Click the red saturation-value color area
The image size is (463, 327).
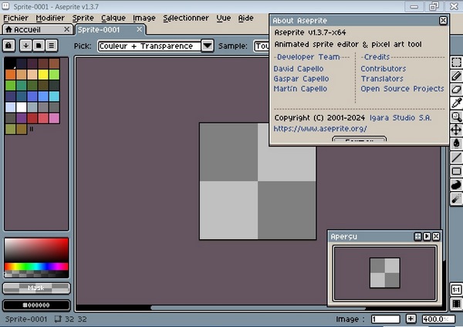tap(36, 251)
